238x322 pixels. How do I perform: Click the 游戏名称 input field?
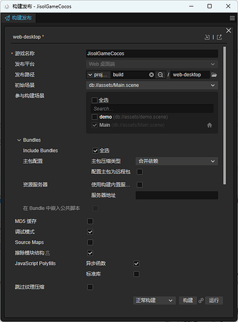(152, 53)
